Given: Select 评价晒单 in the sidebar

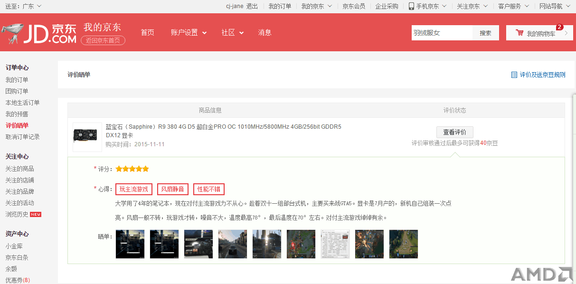Looking at the screenshot, I should click(x=17, y=125).
